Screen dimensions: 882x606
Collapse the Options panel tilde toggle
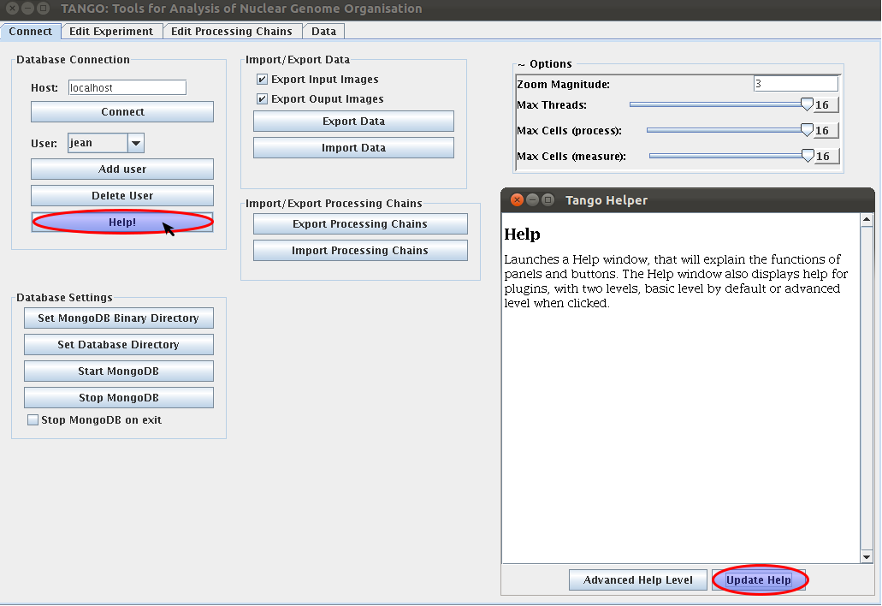point(522,65)
